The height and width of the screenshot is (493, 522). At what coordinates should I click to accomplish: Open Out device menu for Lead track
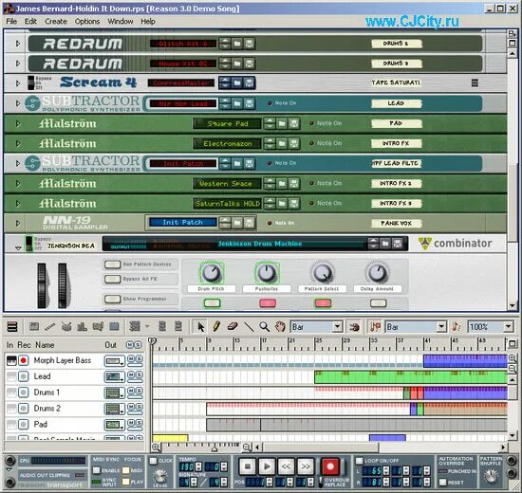tap(114, 376)
